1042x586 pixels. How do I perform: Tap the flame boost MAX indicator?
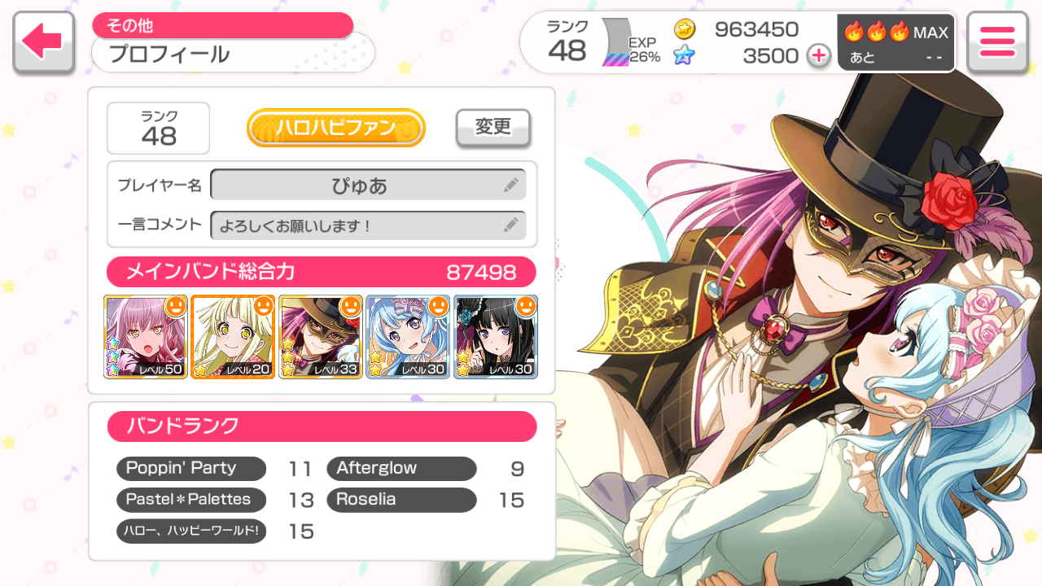coord(896,43)
